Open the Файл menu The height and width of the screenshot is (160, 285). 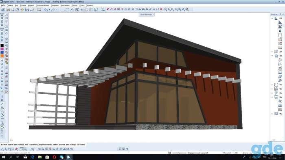click(3, 5)
